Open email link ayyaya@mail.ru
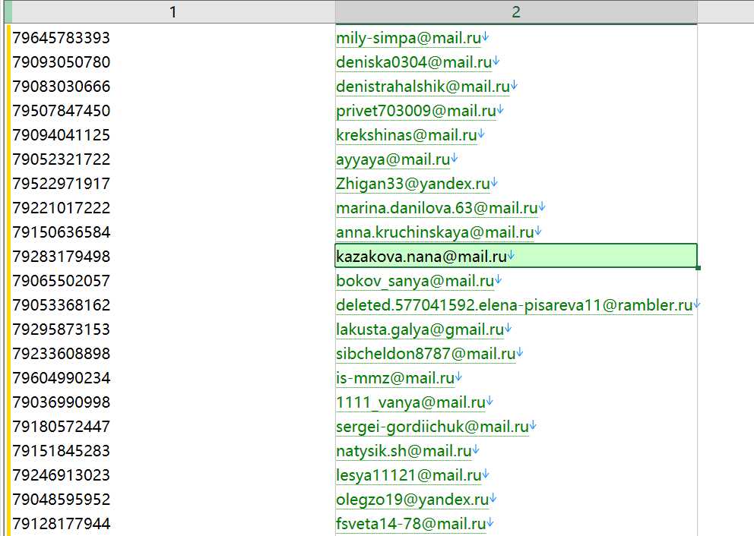Screen dimensions: 754x536 (x=393, y=159)
